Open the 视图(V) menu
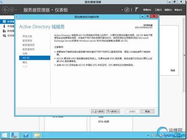This screenshot has width=187, height=140. coord(168,10)
